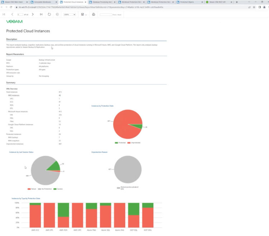Bookmark this page with the star icon
This screenshot has width=269, height=236.
point(254,7)
